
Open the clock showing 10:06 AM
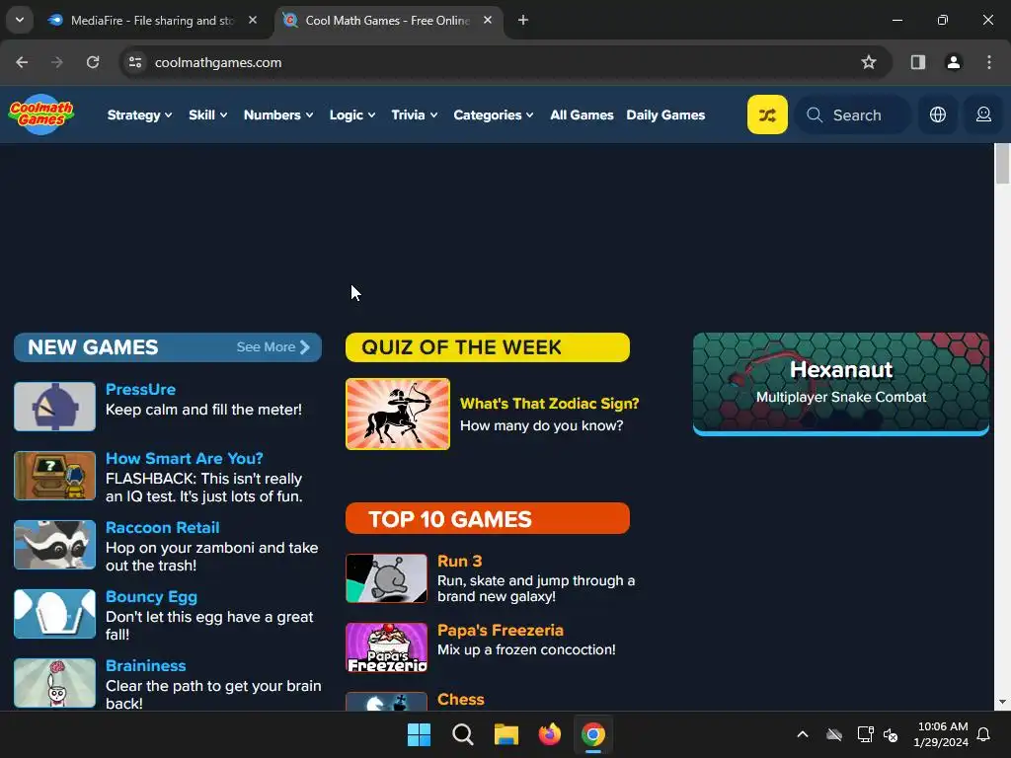[941, 734]
